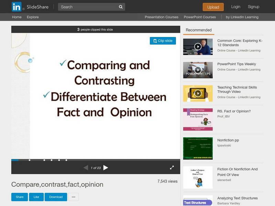Image resolution: width=275 pixels, height=206 pixels.
Task: Click the search magnifier icon
Action: click(x=121, y=7)
